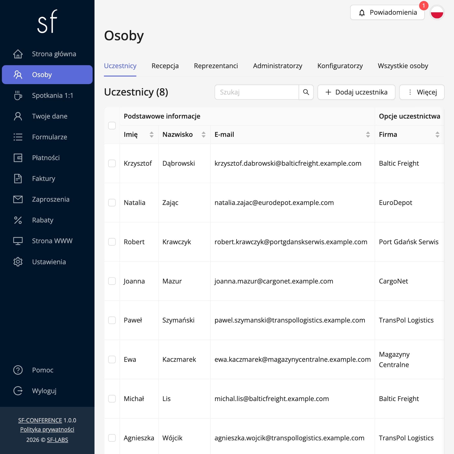454x454 pixels.
Task: Click the people icon next to Osoby
Action: point(18,75)
